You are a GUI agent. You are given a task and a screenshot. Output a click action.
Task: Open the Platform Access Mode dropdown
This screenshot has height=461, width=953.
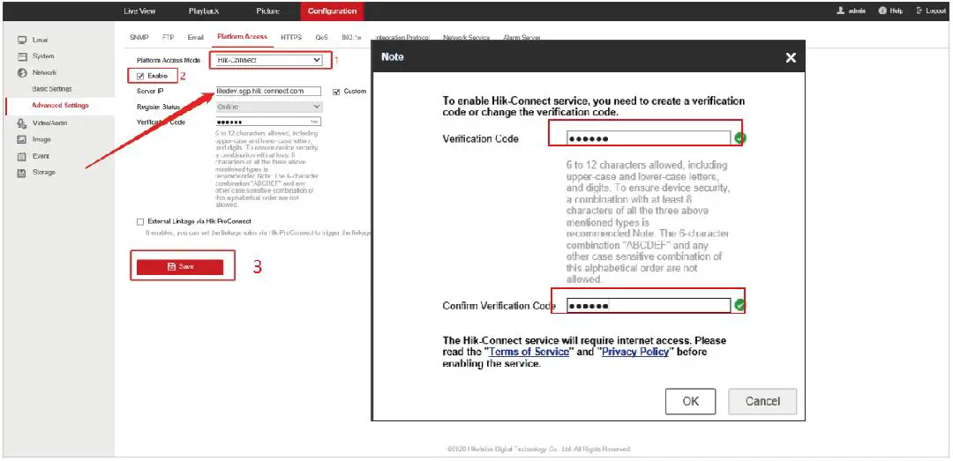coord(269,60)
